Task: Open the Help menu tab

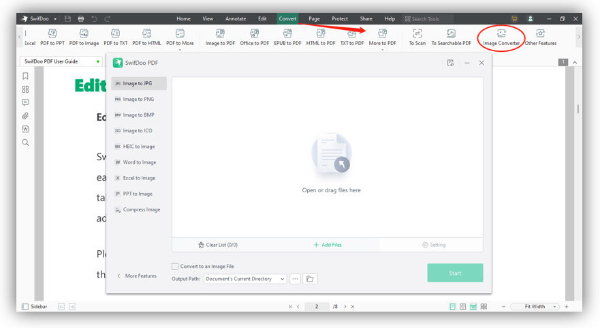Action: coord(390,18)
